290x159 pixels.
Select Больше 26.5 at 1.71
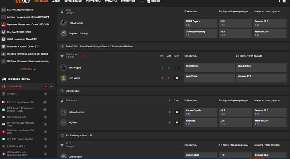tap(270, 112)
